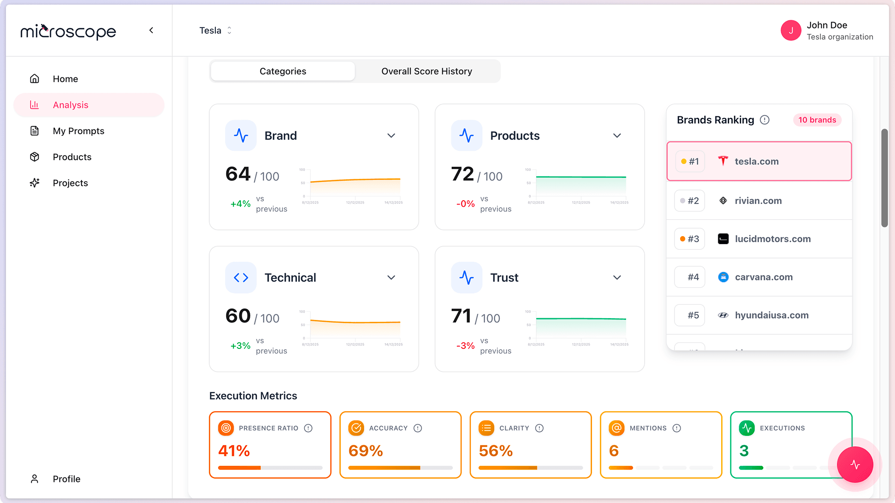Collapse the left sidebar with the chevron

click(151, 30)
